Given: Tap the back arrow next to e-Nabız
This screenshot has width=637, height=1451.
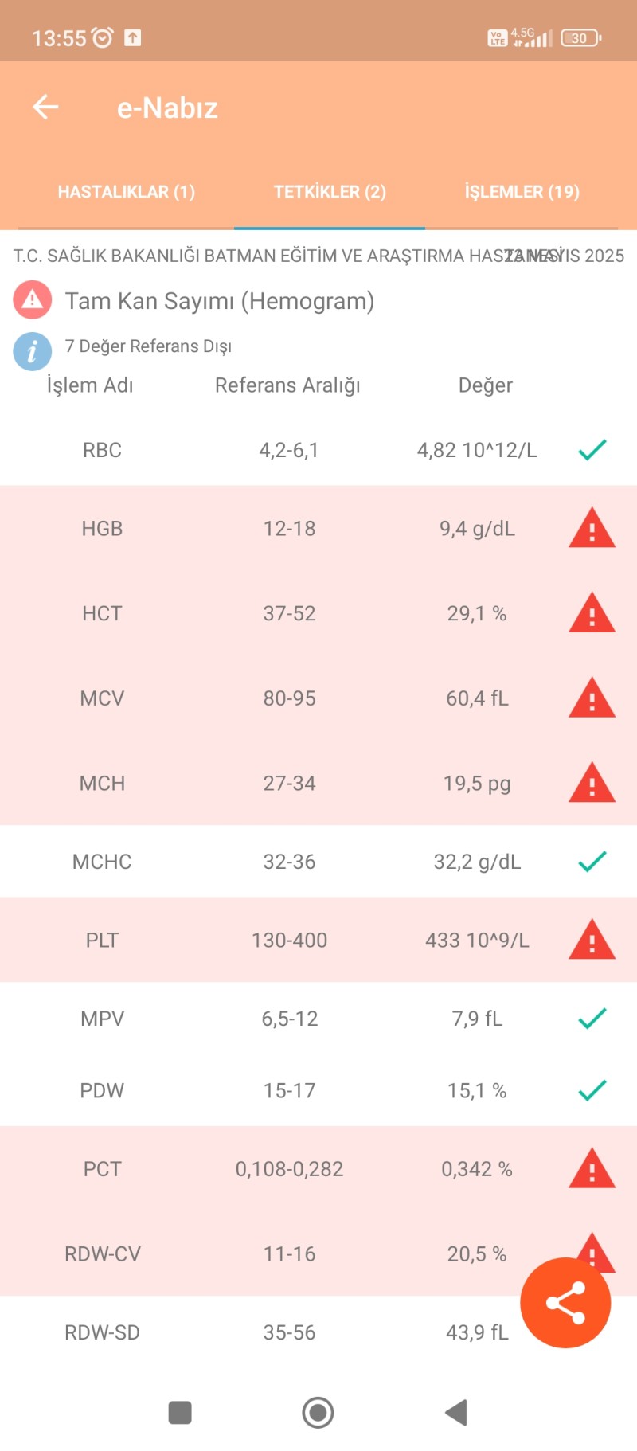Looking at the screenshot, I should click(45, 107).
